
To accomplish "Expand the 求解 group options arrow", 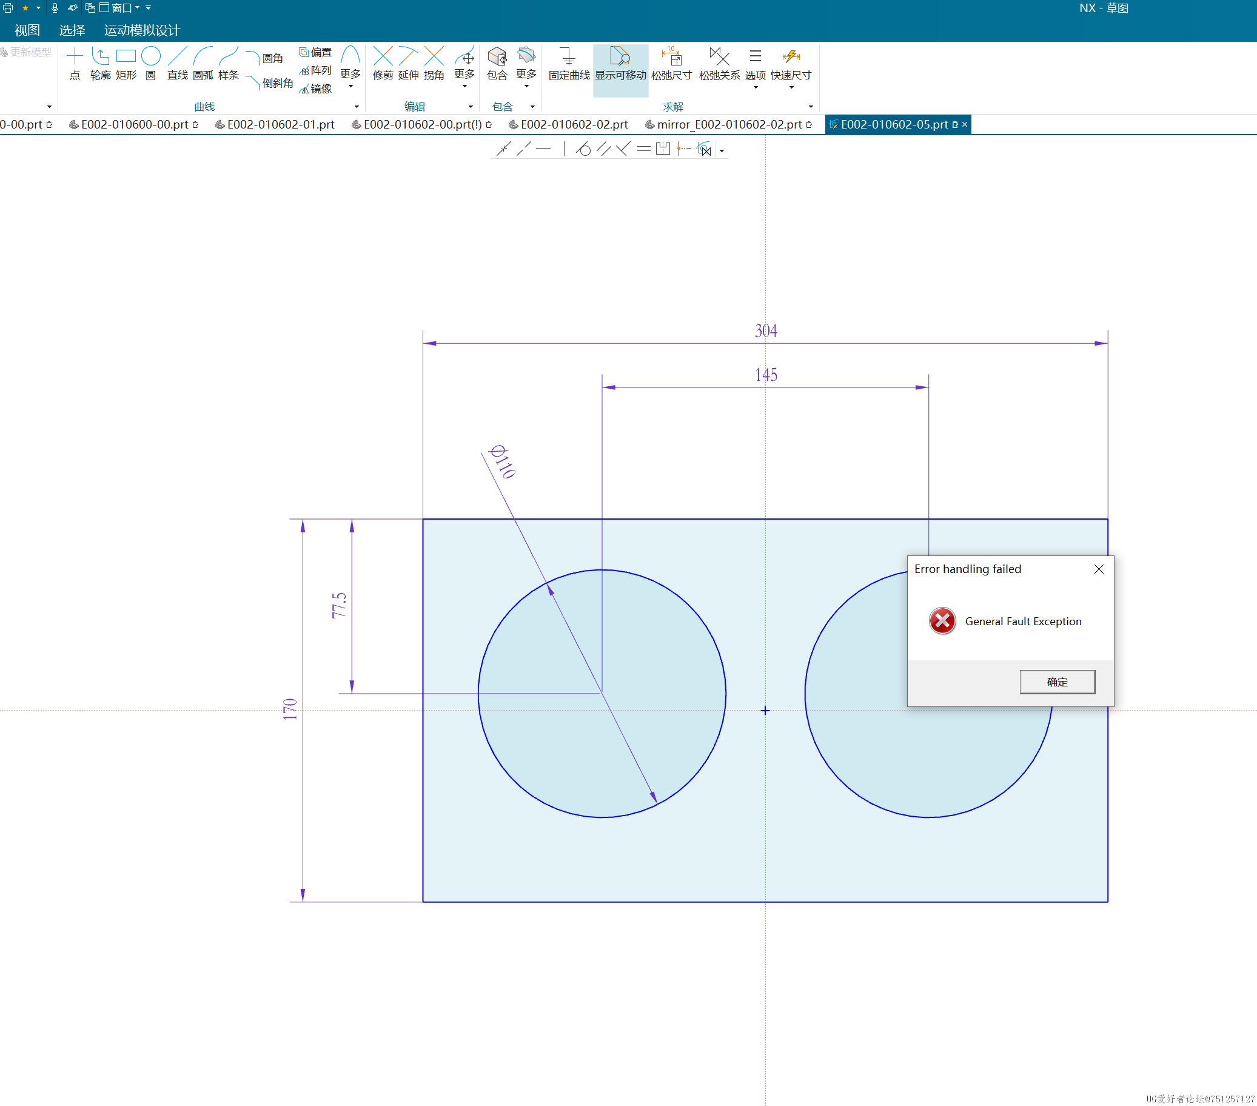I will (x=811, y=107).
